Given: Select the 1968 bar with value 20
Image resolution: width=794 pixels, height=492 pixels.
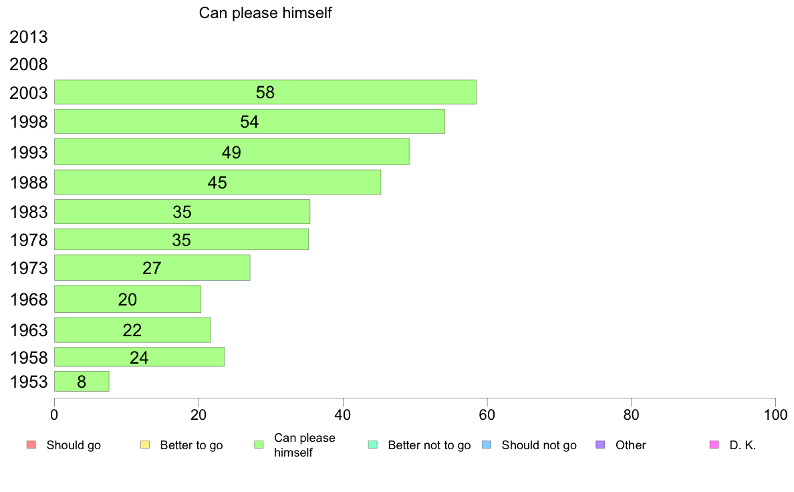Looking at the screenshot, I should coord(128,299).
